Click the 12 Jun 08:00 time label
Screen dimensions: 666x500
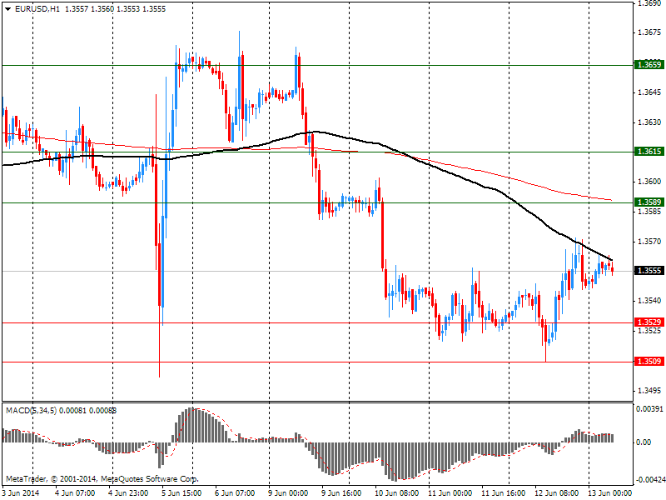click(x=557, y=492)
